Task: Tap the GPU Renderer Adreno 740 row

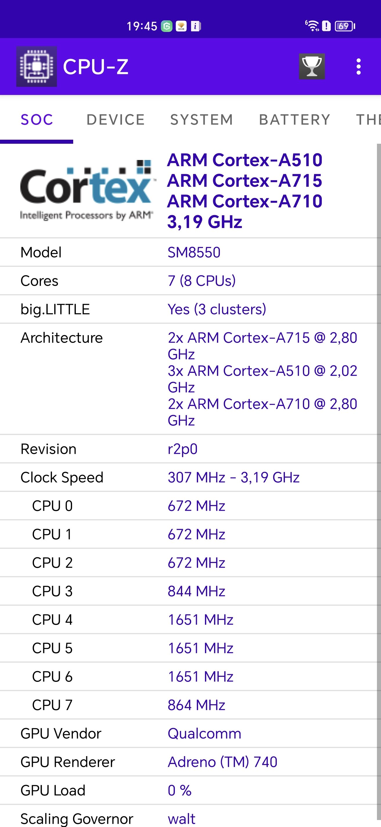Action: click(x=188, y=762)
